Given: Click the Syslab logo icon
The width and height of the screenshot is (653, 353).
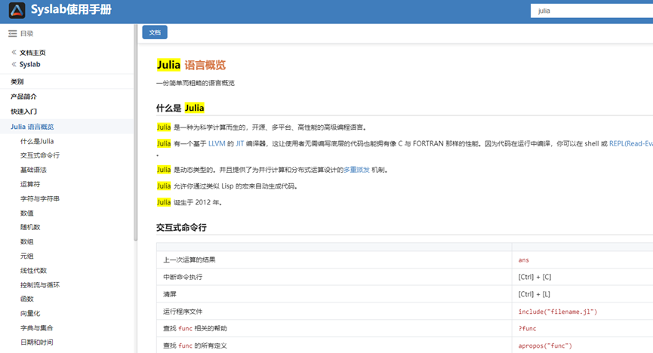Looking at the screenshot, I should click(x=17, y=11).
